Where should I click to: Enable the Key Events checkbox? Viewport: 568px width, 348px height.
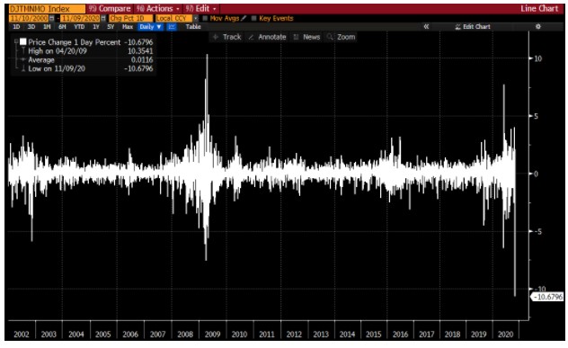pos(254,18)
